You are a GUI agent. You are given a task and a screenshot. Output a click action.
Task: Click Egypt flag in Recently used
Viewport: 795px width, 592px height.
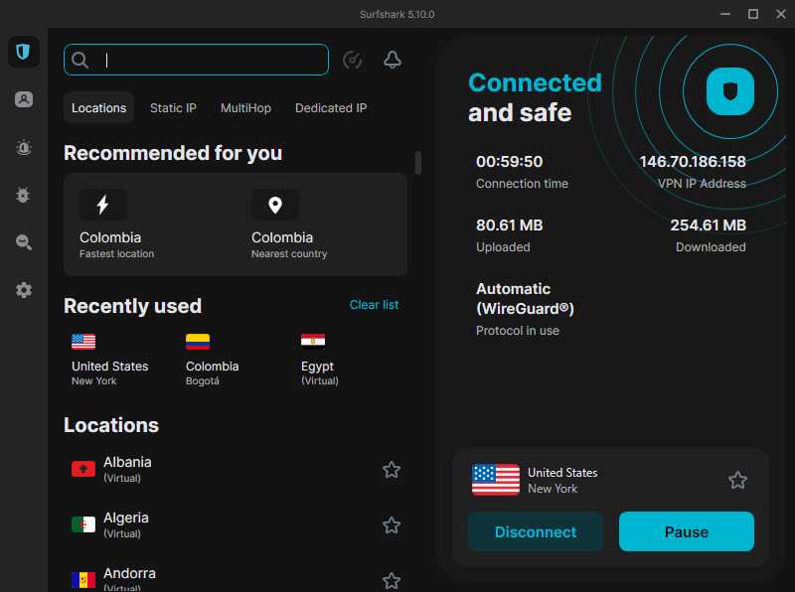313,342
